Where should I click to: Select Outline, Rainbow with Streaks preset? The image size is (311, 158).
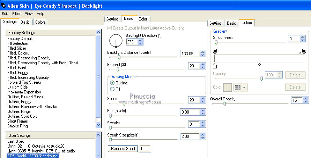coord(32,107)
